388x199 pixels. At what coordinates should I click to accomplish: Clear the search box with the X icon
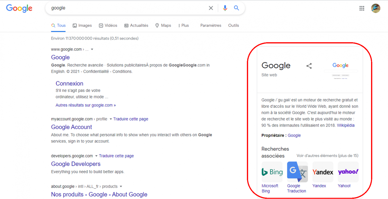(x=211, y=8)
